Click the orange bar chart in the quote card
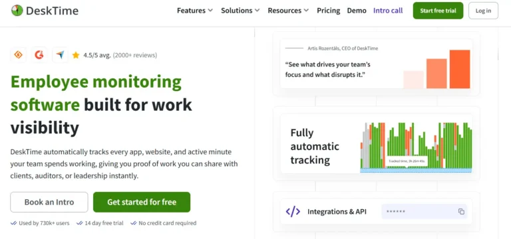 [436, 69]
